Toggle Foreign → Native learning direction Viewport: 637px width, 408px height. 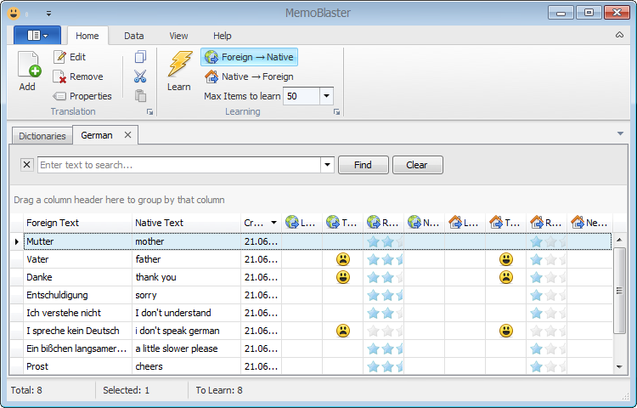249,57
